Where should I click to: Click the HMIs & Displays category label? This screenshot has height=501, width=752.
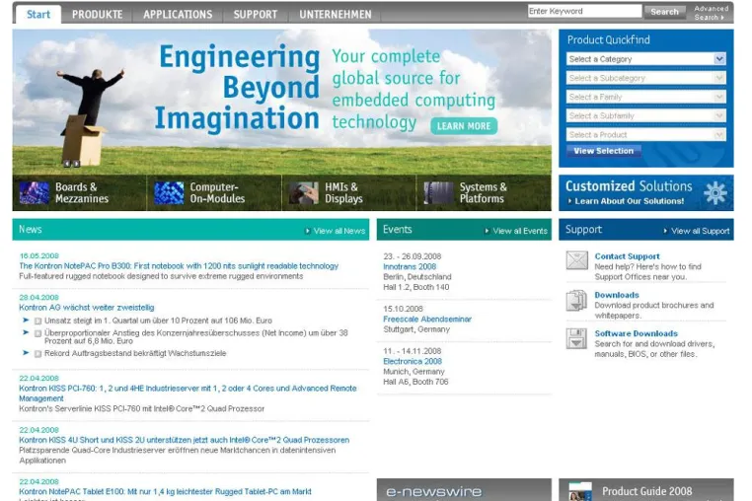click(343, 192)
